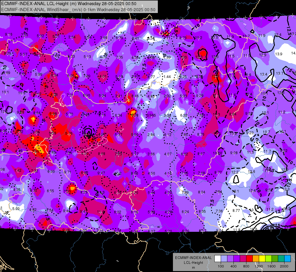
Task: Click the wind shear value 8.73
Action: (x=183, y=38)
